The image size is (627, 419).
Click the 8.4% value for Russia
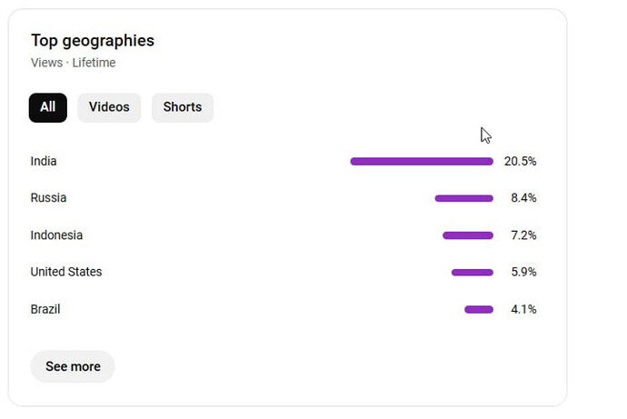(x=523, y=198)
